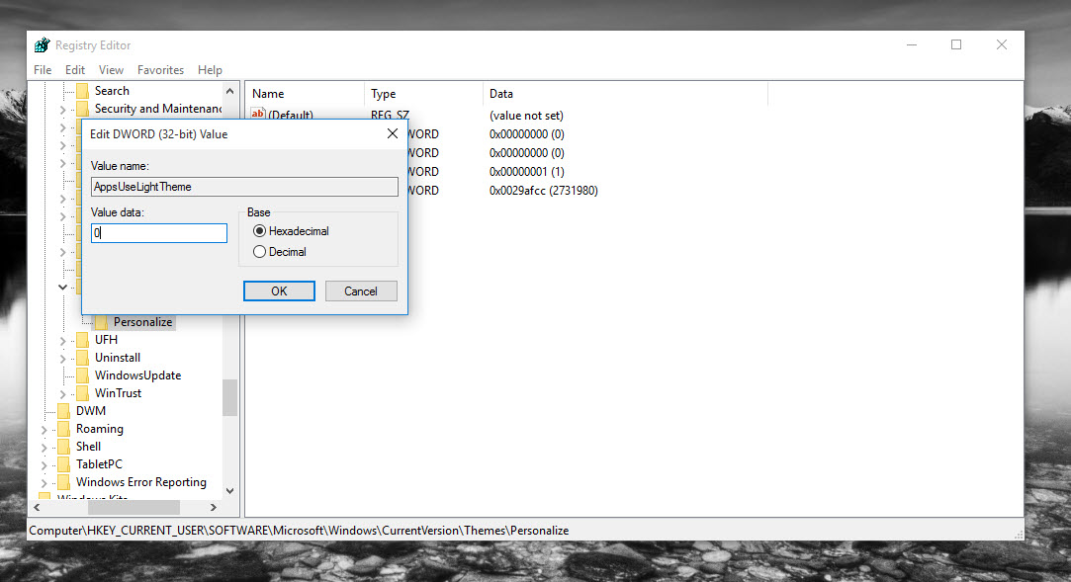
Task: Expand the Security and Maintenance node
Action: click(x=63, y=109)
